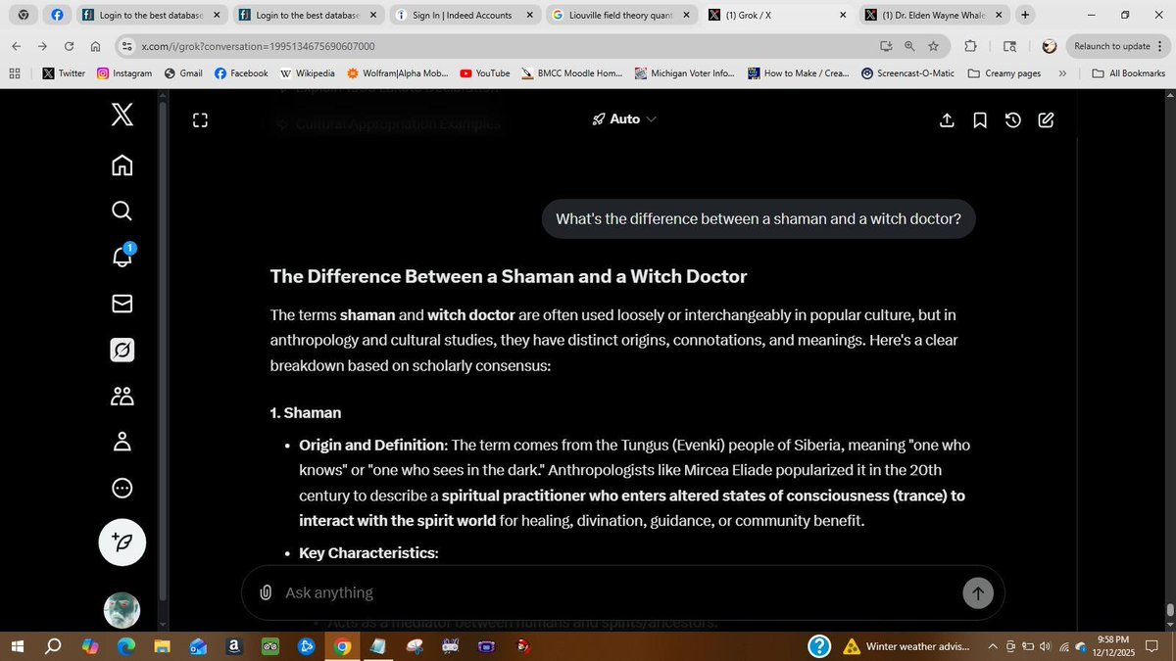Go to the Home feed icon

[122, 165]
